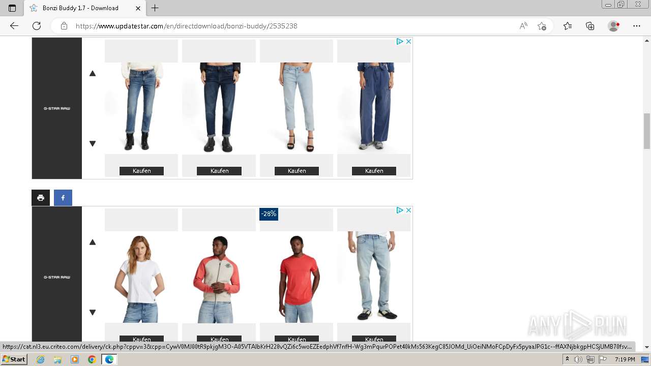The image size is (651, 366).
Task: Open the red and beige bomber jacket product
Action: pyautogui.click(x=219, y=277)
